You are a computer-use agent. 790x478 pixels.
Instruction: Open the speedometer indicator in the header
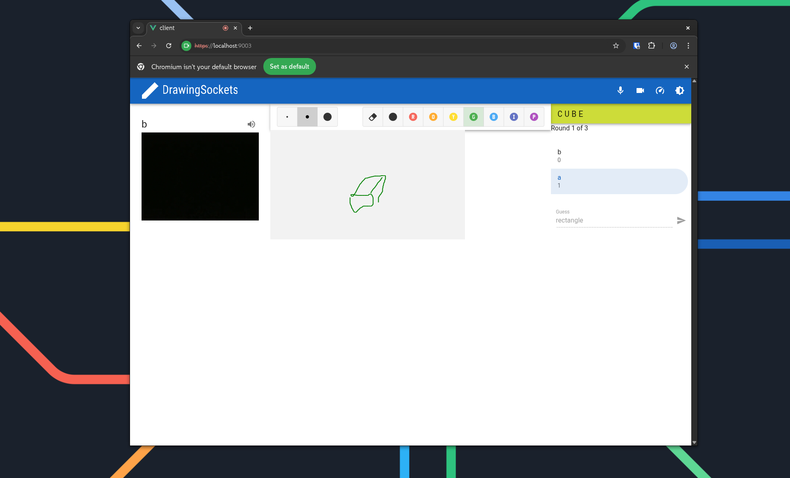[x=660, y=90]
